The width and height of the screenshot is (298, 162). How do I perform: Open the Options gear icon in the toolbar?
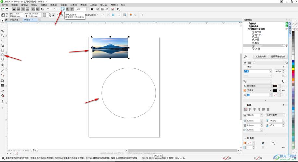point(119,9)
